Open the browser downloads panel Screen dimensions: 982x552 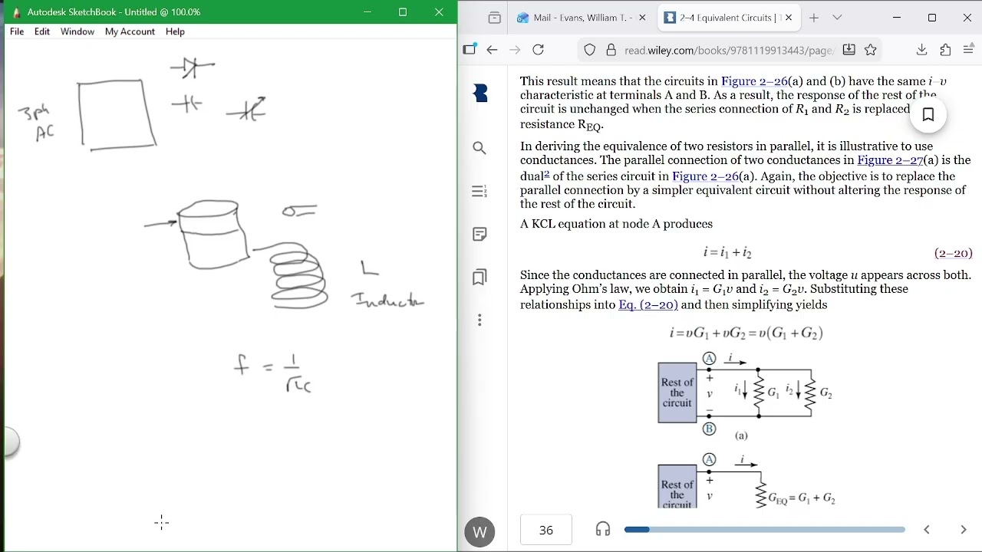click(x=922, y=50)
